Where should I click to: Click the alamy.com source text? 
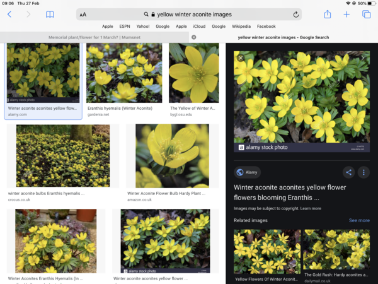(18, 114)
